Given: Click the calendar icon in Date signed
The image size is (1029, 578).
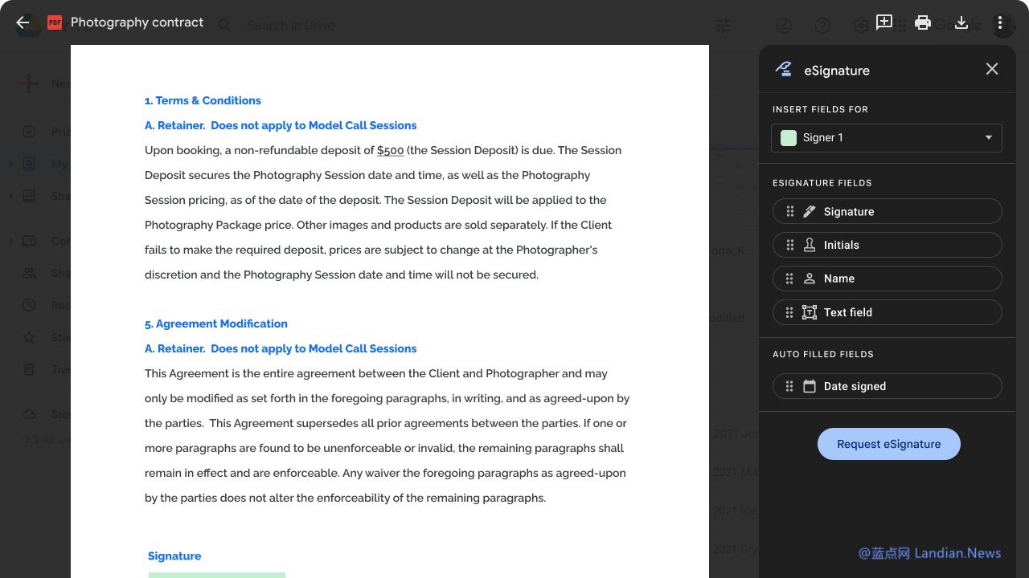Looking at the screenshot, I should pos(810,386).
